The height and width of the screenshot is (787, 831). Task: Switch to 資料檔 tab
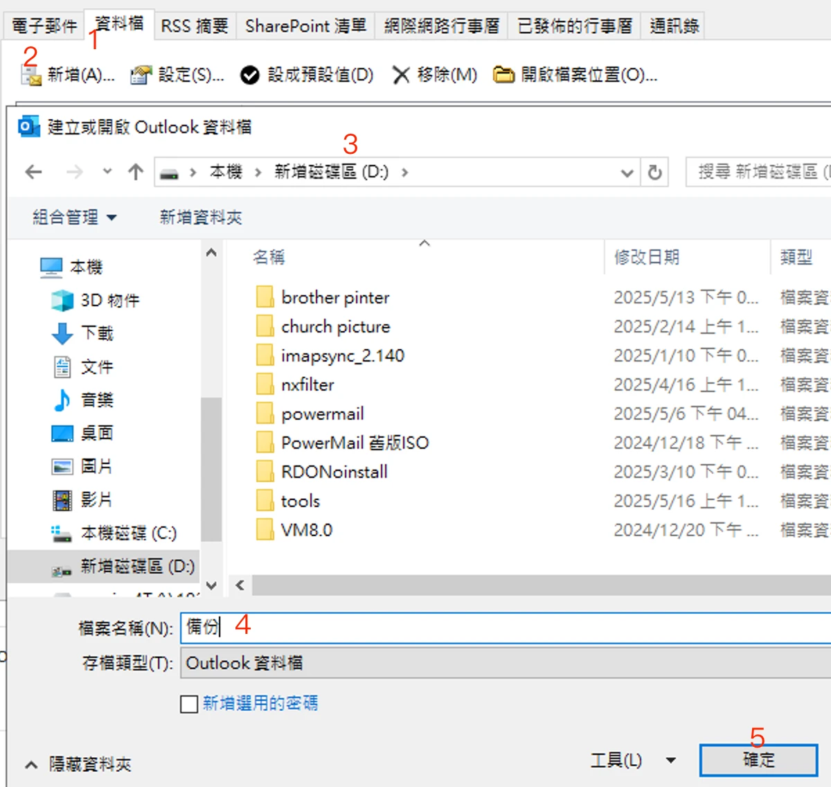click(x=119, y=24)
